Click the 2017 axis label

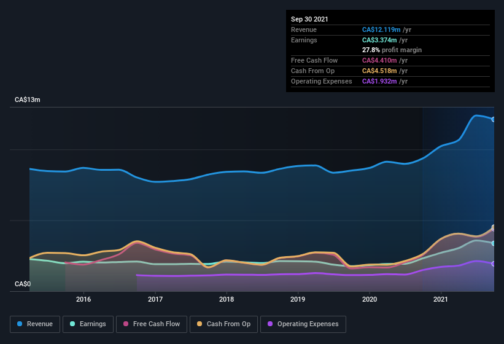pos(155,299)
